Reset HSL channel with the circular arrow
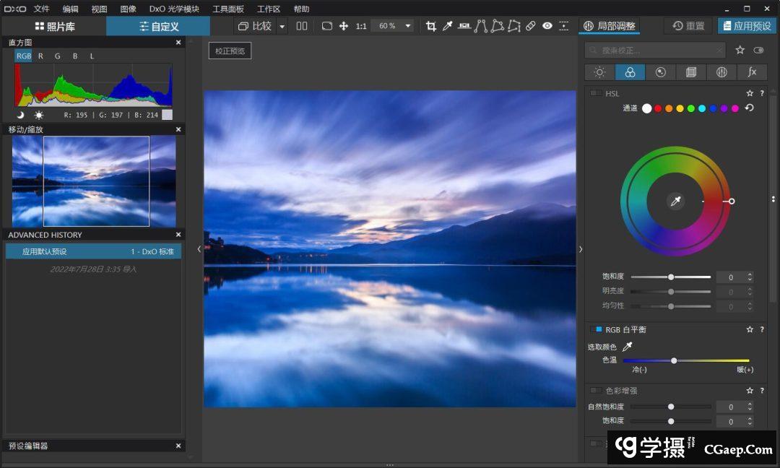Image resolution: width=780 pixels, height=468 pixels. tap(750, 108)
